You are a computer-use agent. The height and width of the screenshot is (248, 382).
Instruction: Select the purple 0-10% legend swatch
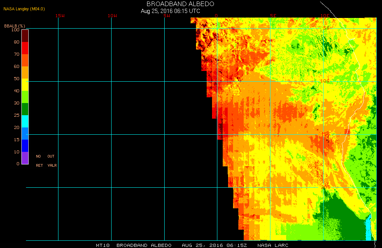[25, 158]
